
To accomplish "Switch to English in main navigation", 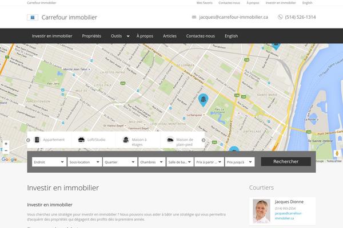I will [231, 36].
